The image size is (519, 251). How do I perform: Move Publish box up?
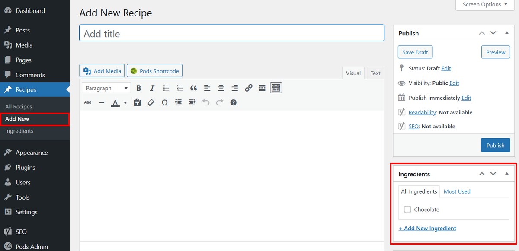point(482,33)
